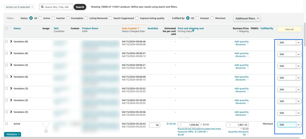Filter status by Active

click(40, 18)
